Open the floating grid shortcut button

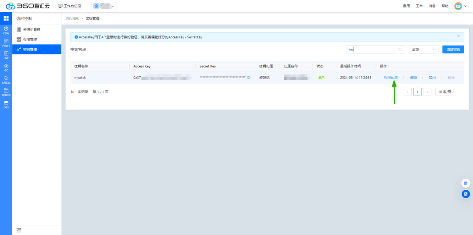[x=466, y=183]
